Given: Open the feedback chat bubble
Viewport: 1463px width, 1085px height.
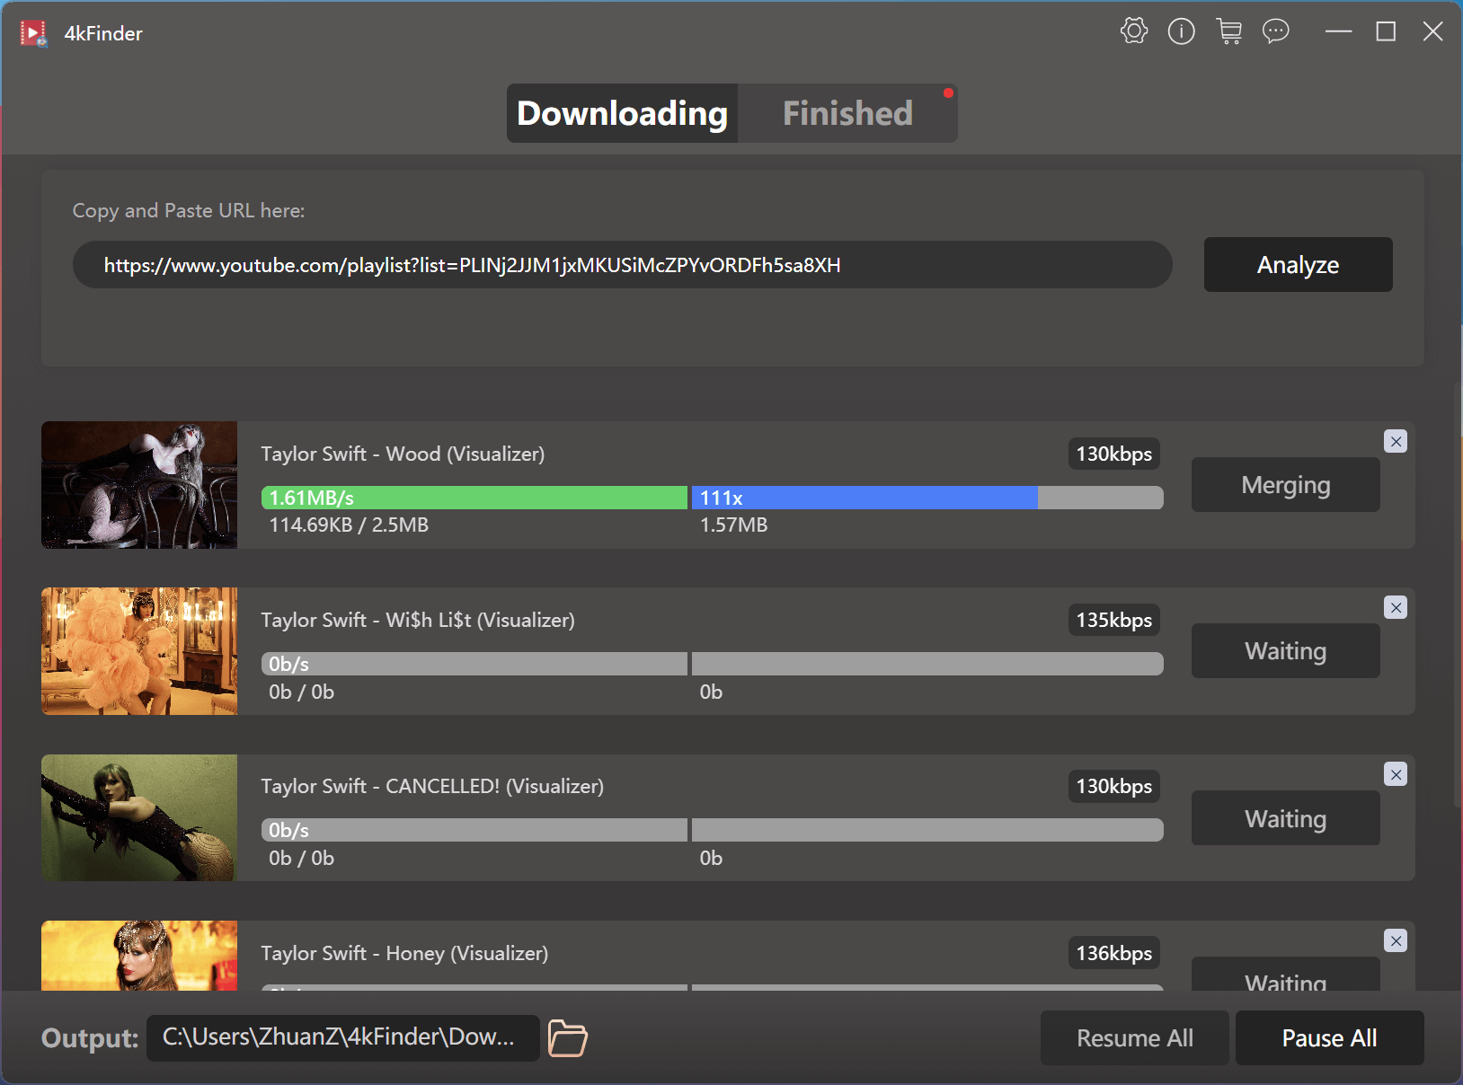Looking at the screenshot, I should 1277,31.
